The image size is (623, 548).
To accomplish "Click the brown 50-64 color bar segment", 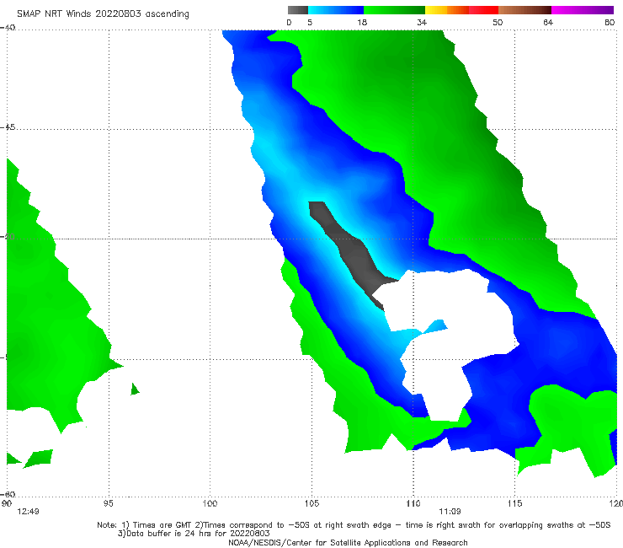I will coord(524,10).
